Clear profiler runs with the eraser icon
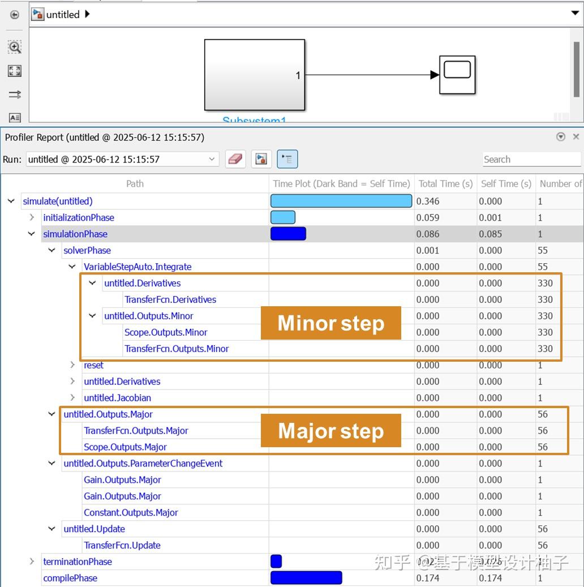Viewport: 584px width, 587px height. tap(235, 159)
